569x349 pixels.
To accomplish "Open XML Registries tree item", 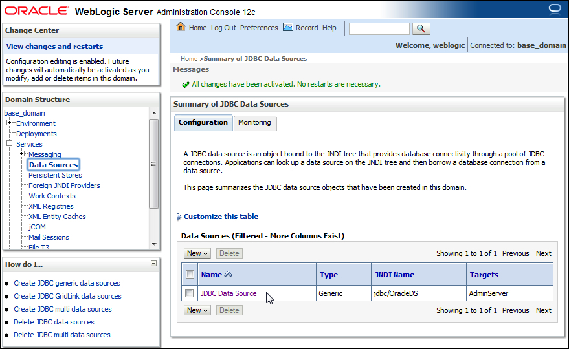I will pos(50,206).
